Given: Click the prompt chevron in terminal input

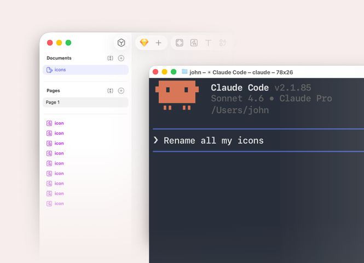Looking at the screenshot, I should click(x=156, y=140).
